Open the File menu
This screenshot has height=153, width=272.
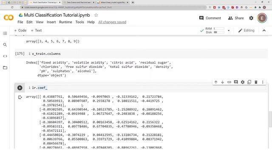pyautogui.click(x=20, y=22)
